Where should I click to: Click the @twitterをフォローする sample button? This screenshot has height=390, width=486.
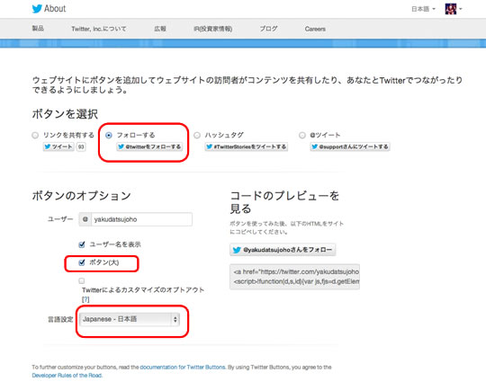click(149, 146)
